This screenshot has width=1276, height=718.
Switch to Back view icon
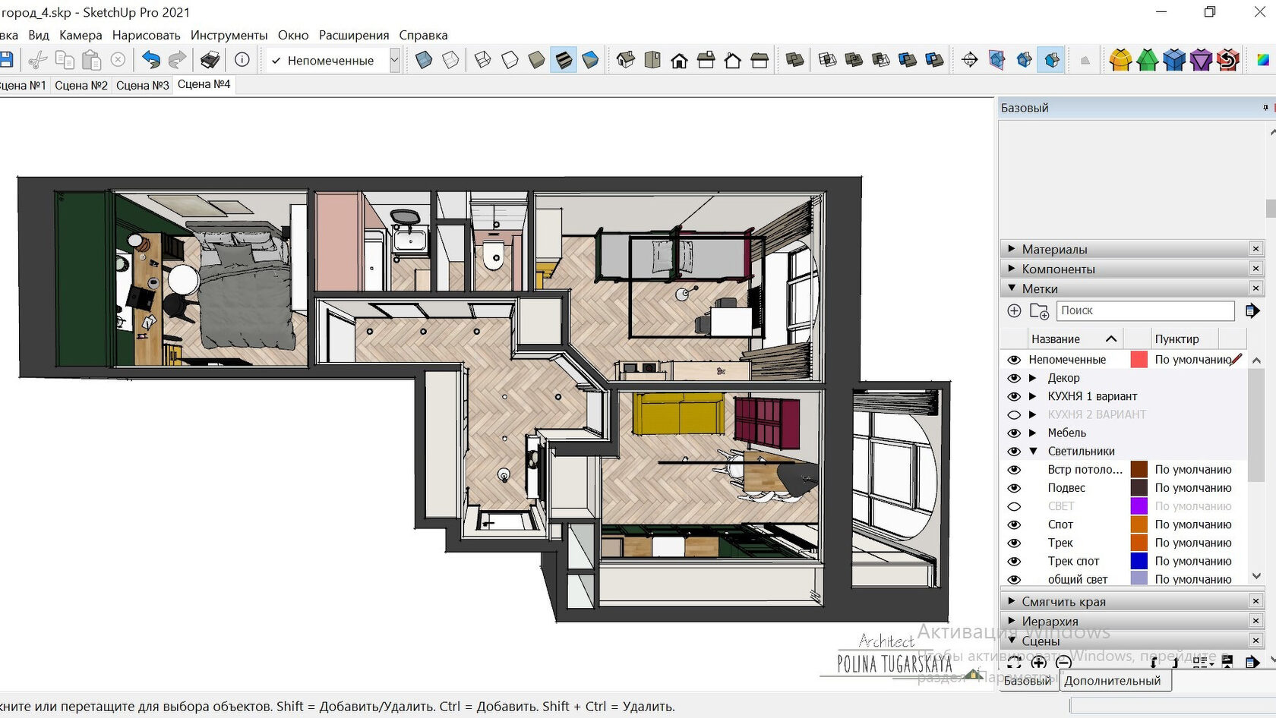(x=733, y=60)
